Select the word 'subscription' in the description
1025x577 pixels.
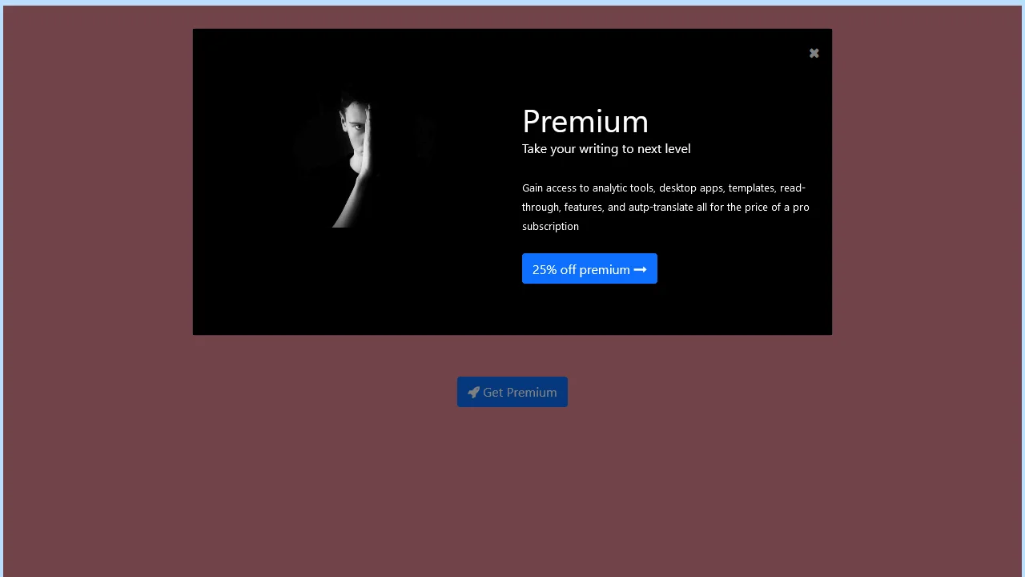click(x=550, y=226)
